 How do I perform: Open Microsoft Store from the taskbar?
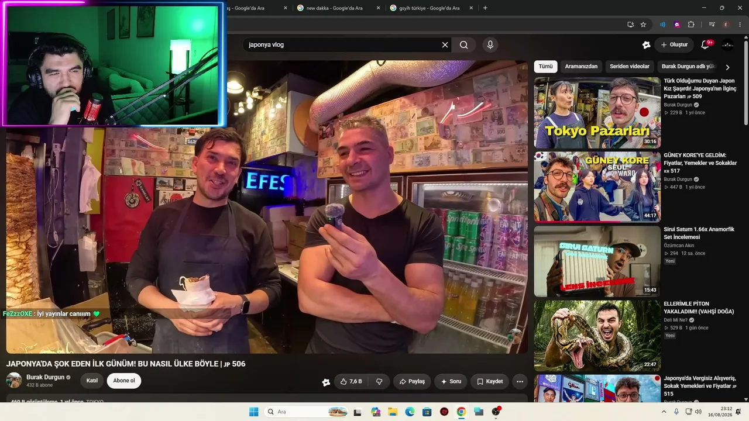(427, 412)
